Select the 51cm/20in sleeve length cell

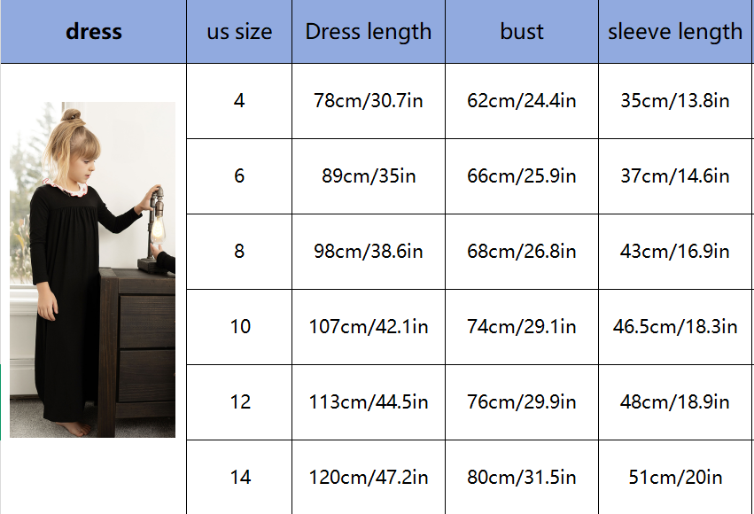(675, 478)
